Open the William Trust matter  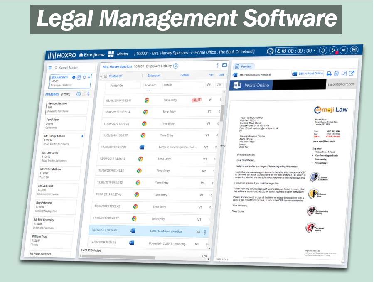click(52, 240)
